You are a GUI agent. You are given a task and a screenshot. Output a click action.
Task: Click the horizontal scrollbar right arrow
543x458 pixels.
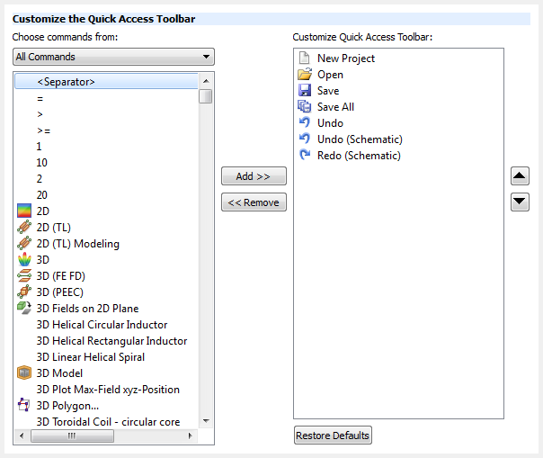point(191,436)
